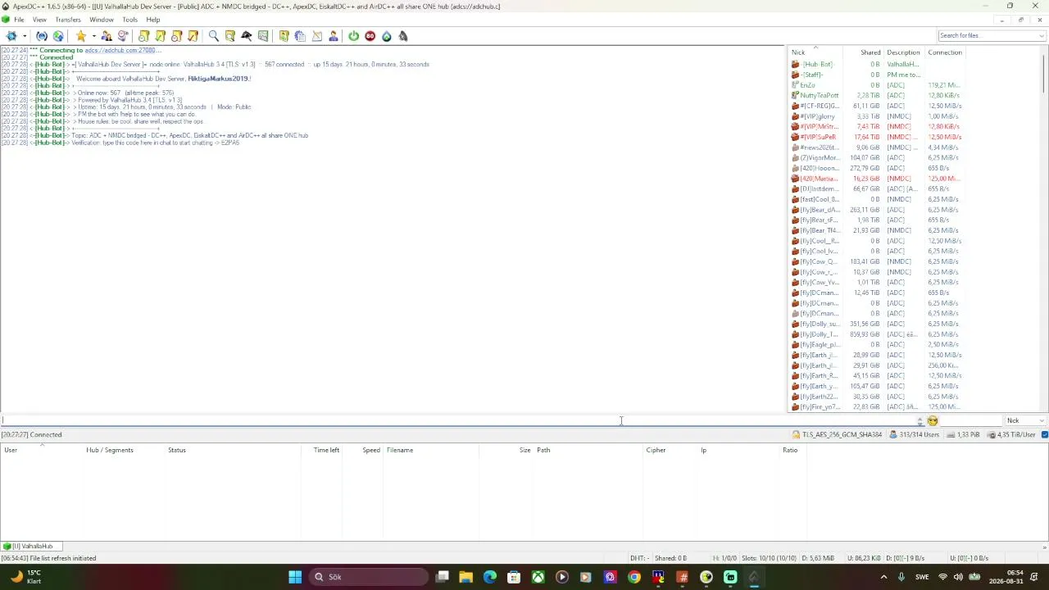Toggle the checkbox at status bar right end

tap(1045, 435)
